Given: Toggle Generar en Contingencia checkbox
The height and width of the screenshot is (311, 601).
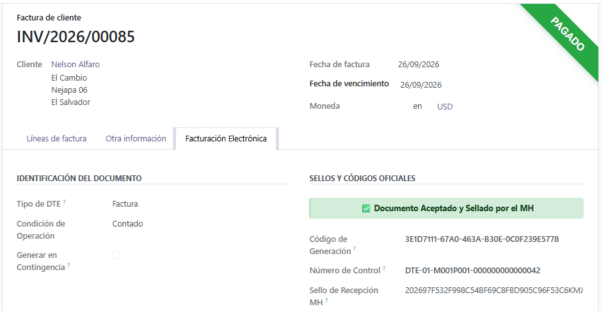Looking at the screenshot, I should click(116, 255).
